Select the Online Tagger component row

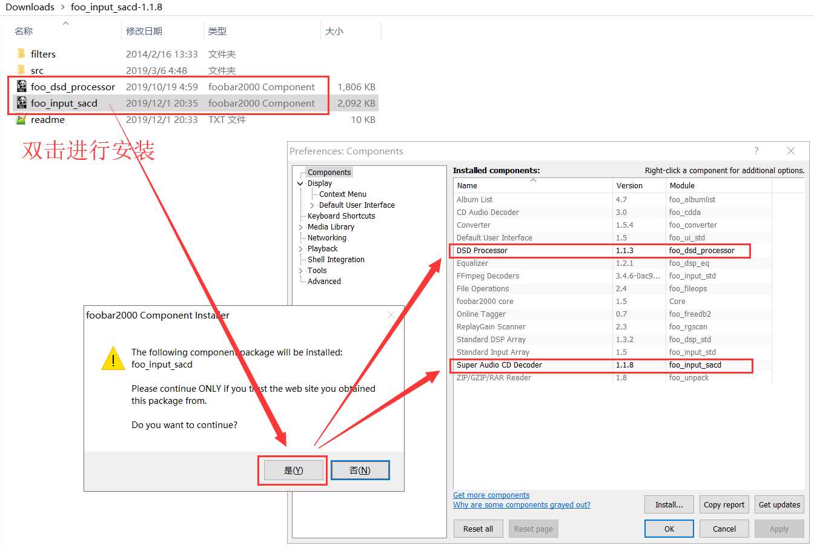[612, 314]
